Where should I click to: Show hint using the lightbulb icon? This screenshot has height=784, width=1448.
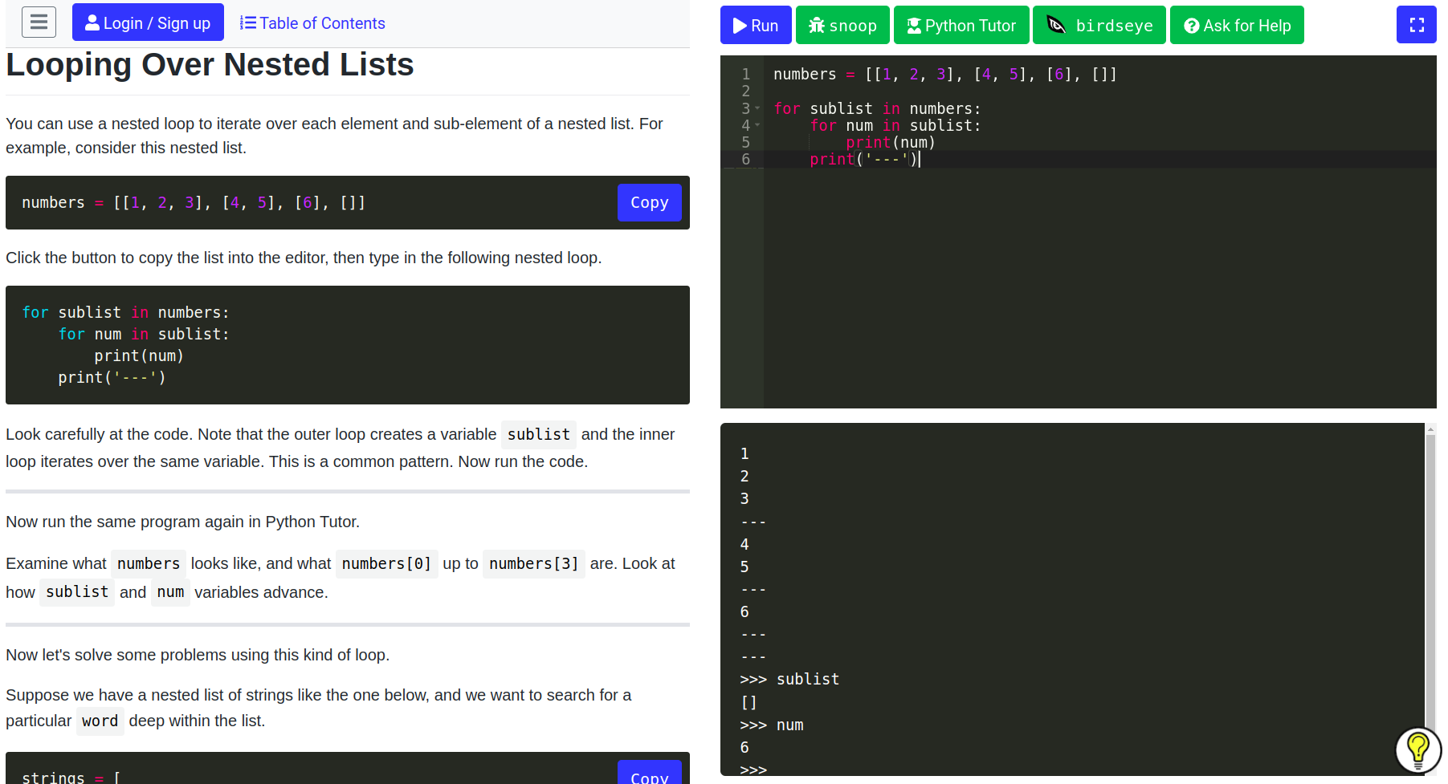point(1417,749)
